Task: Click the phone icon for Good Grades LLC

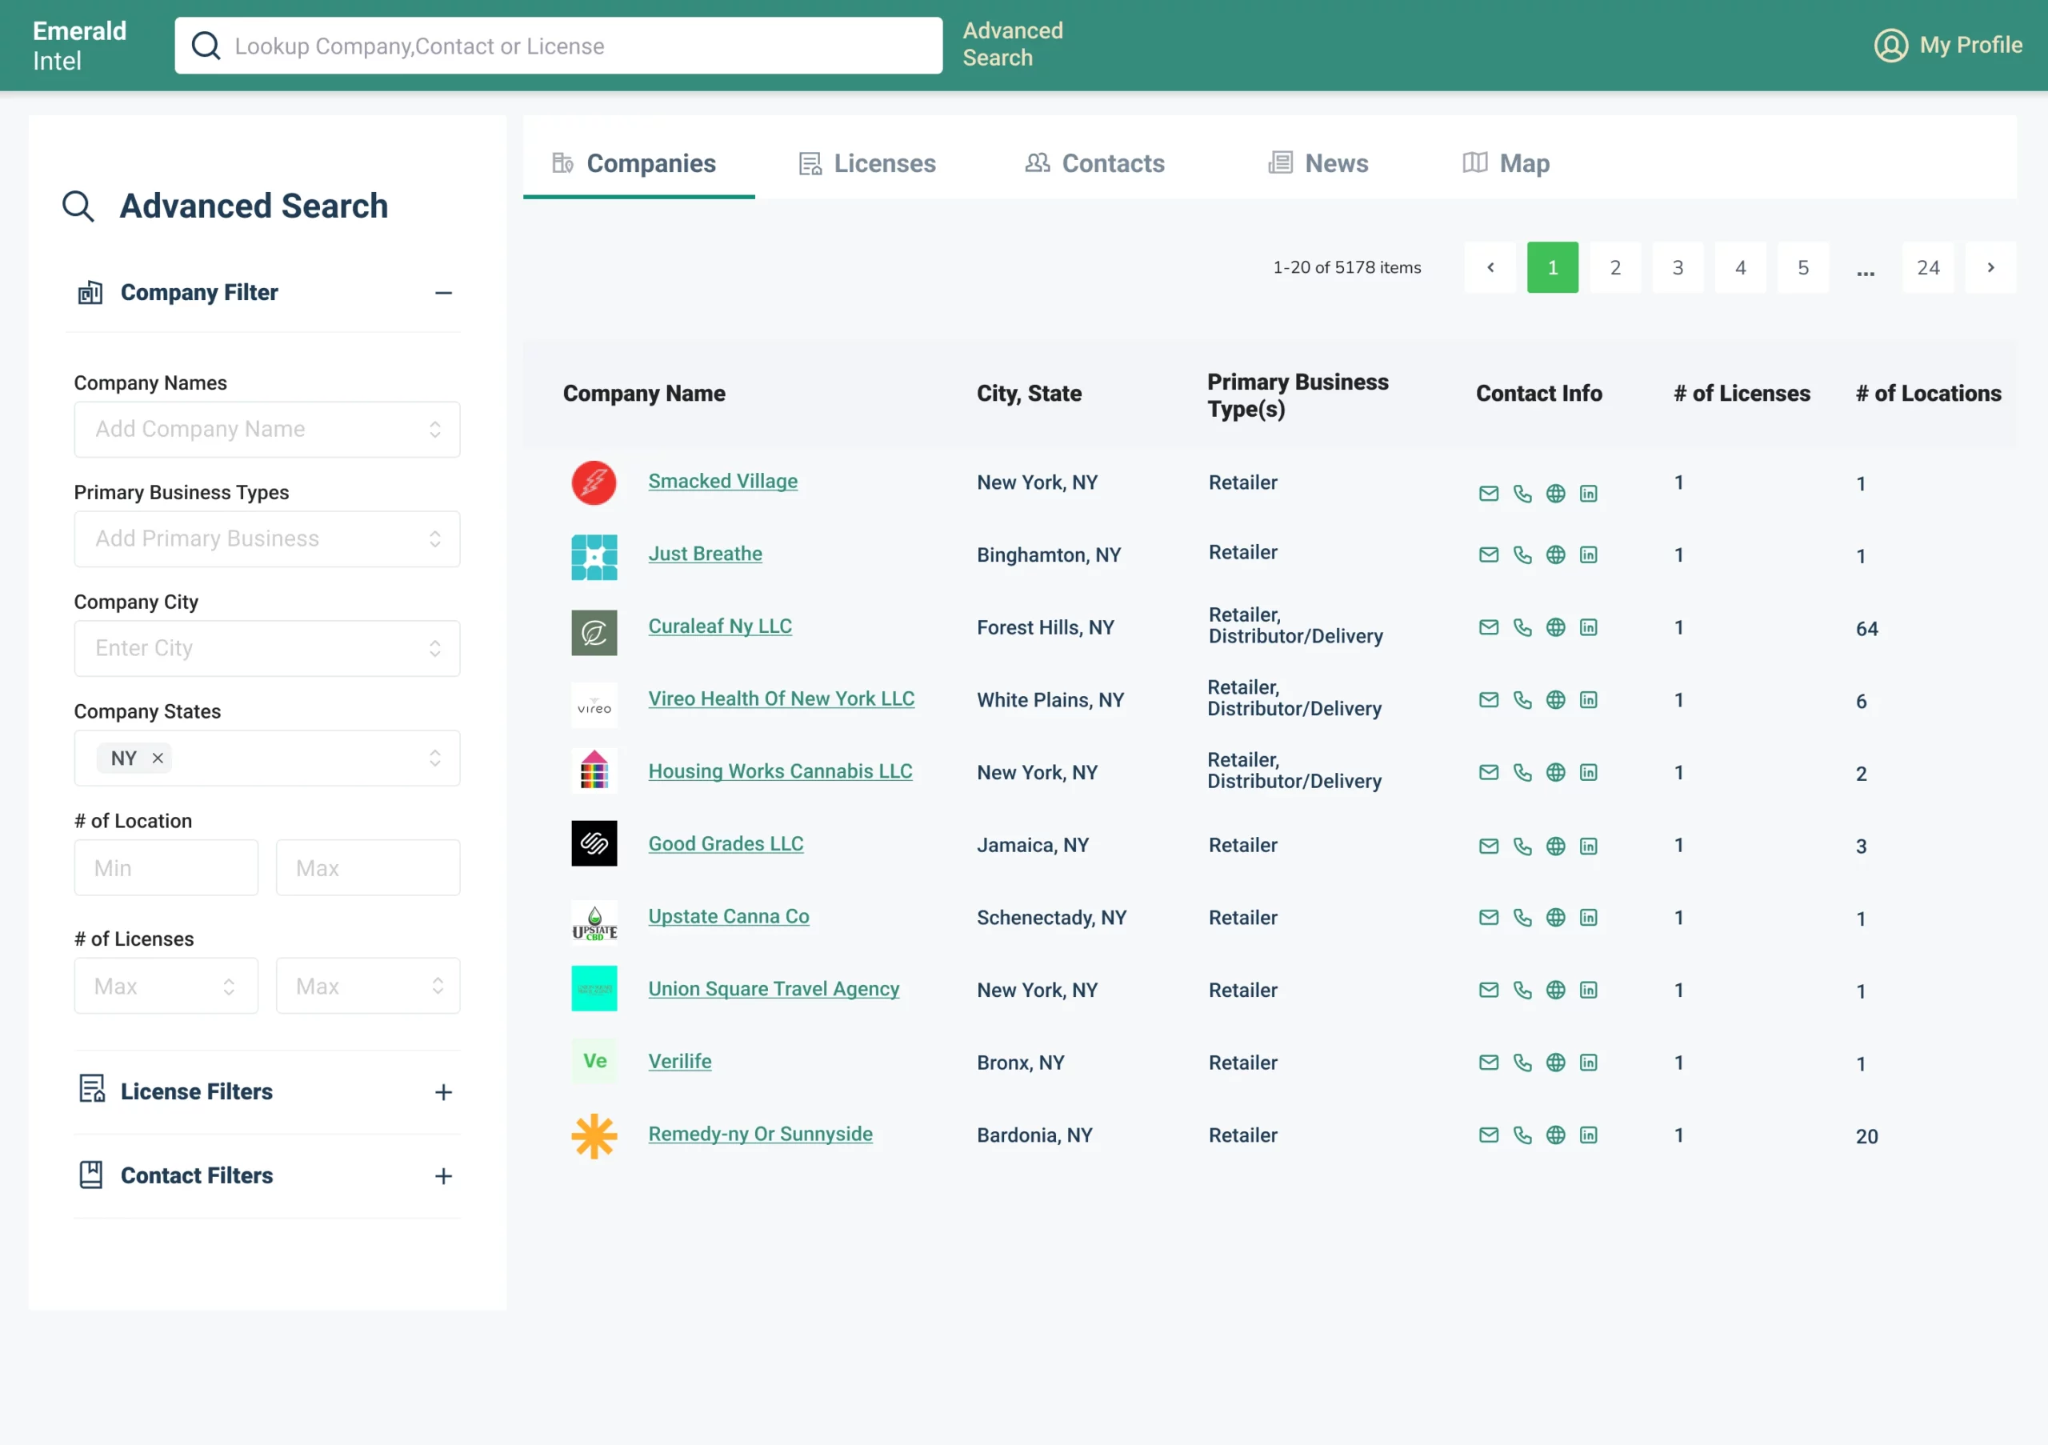Action: (1522, 847)
